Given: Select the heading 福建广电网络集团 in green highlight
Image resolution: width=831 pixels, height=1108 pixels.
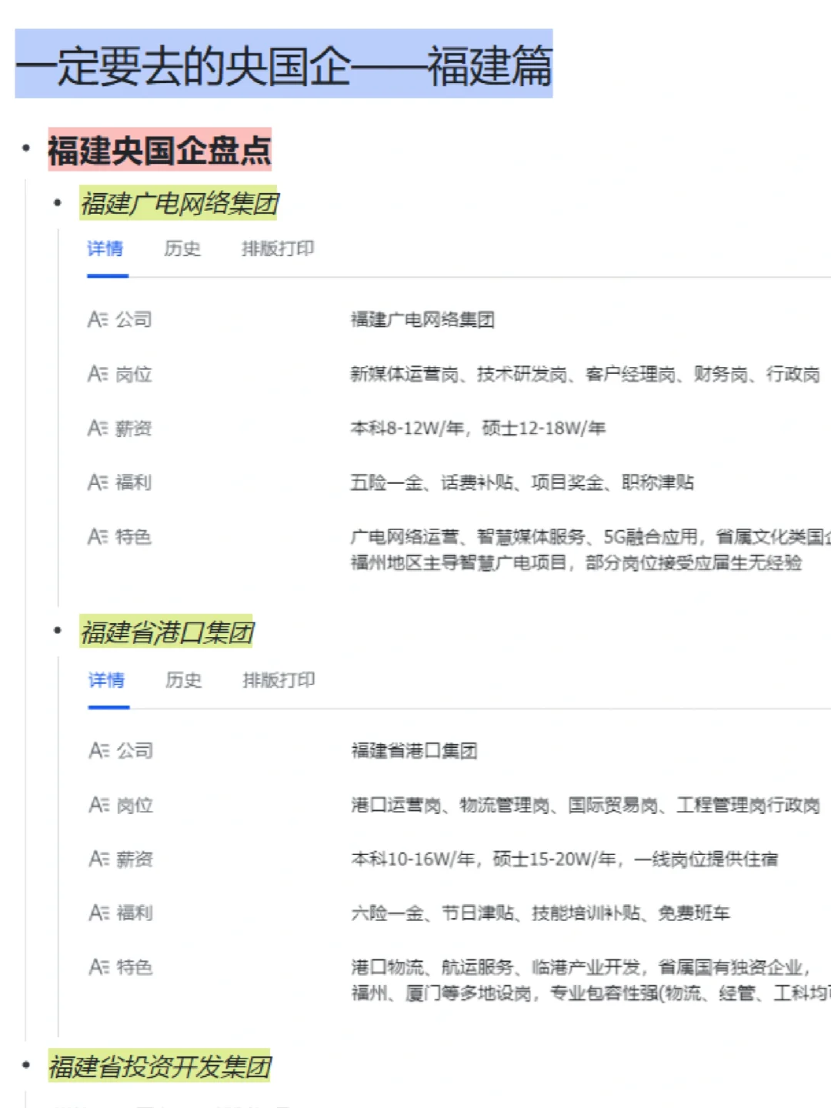Looking at the screenshot, I should click(x=179, y=204).
